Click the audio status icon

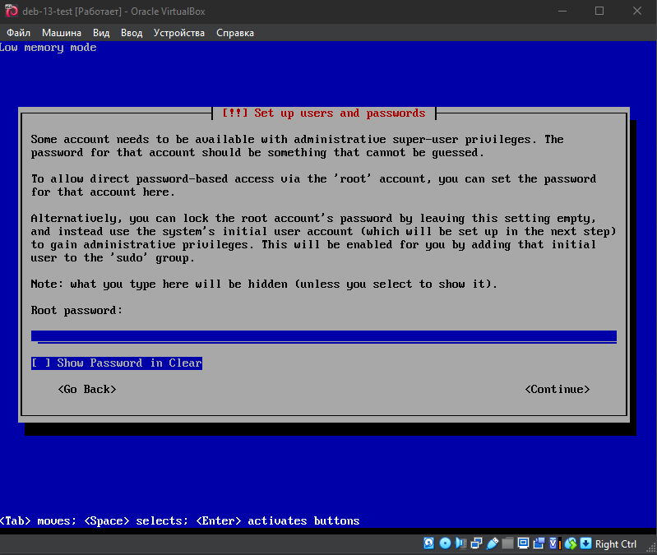[460, 543]
